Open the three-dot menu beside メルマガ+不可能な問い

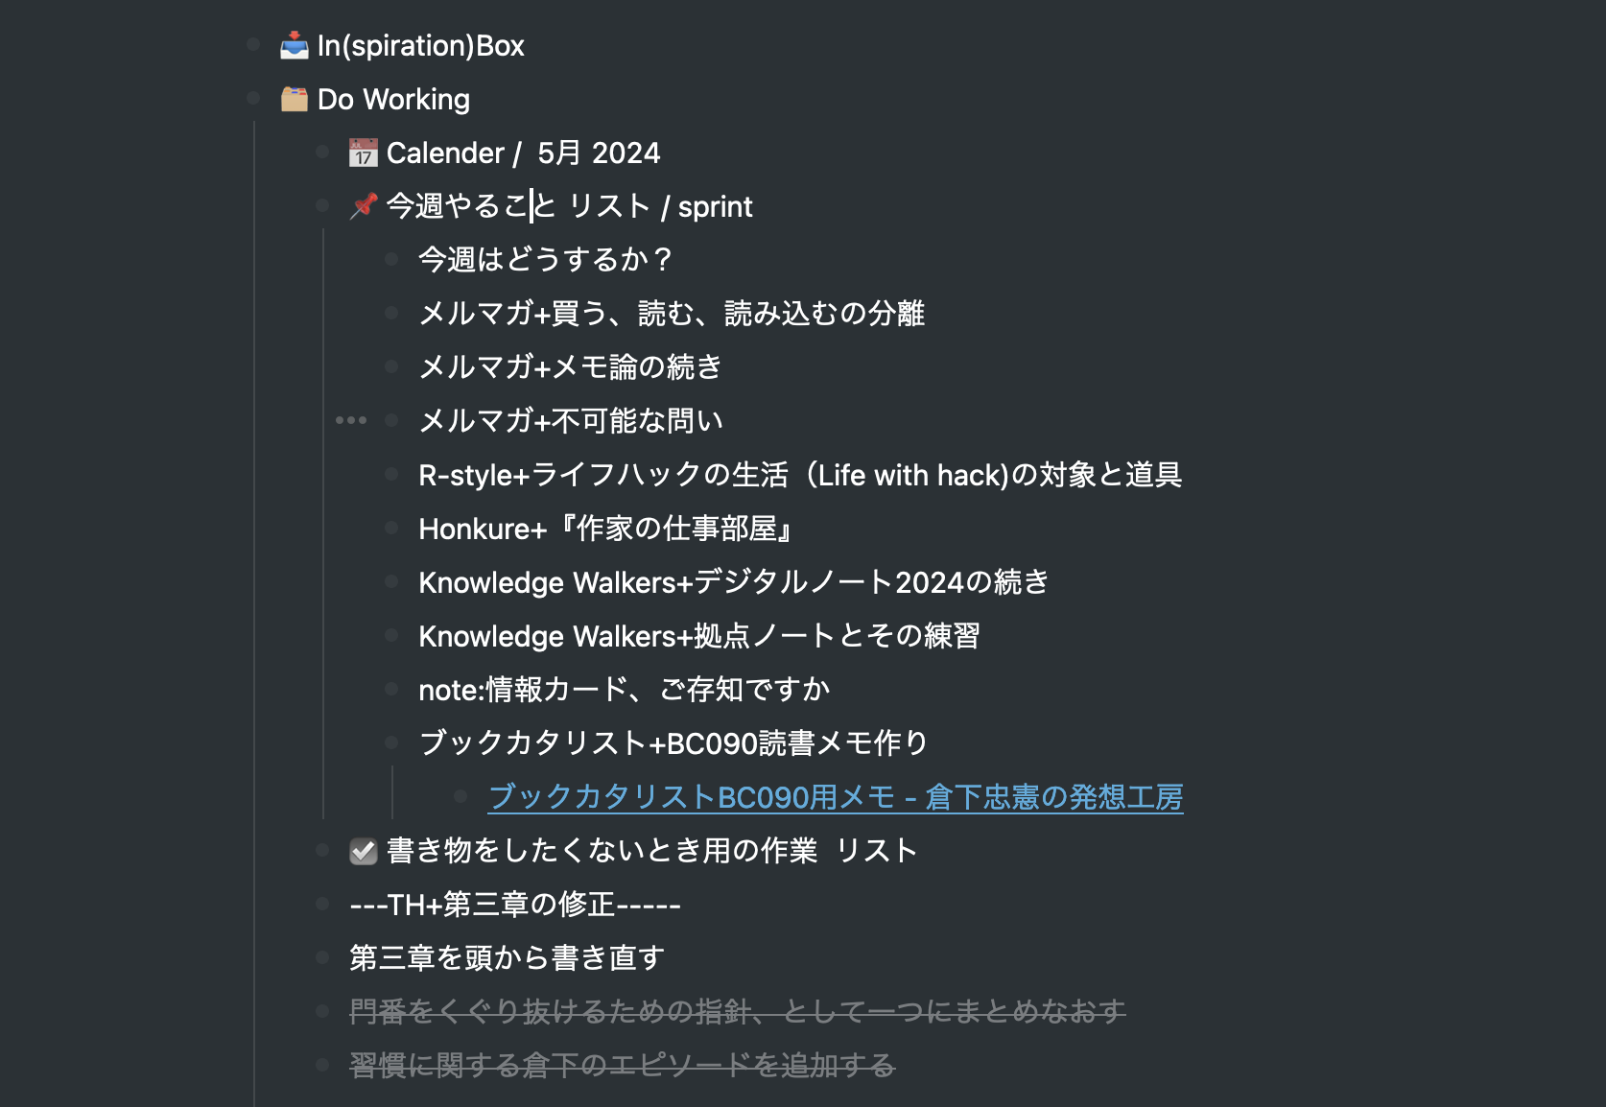[352, 419]
